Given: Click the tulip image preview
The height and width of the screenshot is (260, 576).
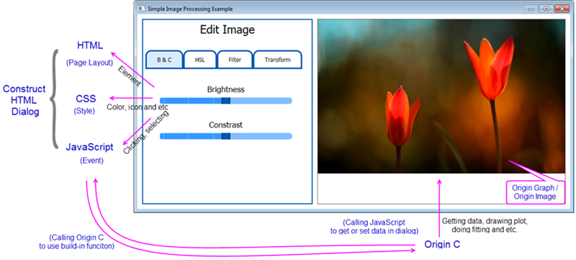Looking at the screenshot, I should tap(441, 97).
